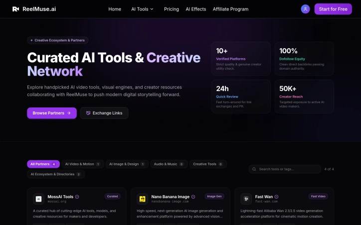Open the Fast Wan card title
The height and width of the screenshot is (225, 361).
(x=264, y=197)
